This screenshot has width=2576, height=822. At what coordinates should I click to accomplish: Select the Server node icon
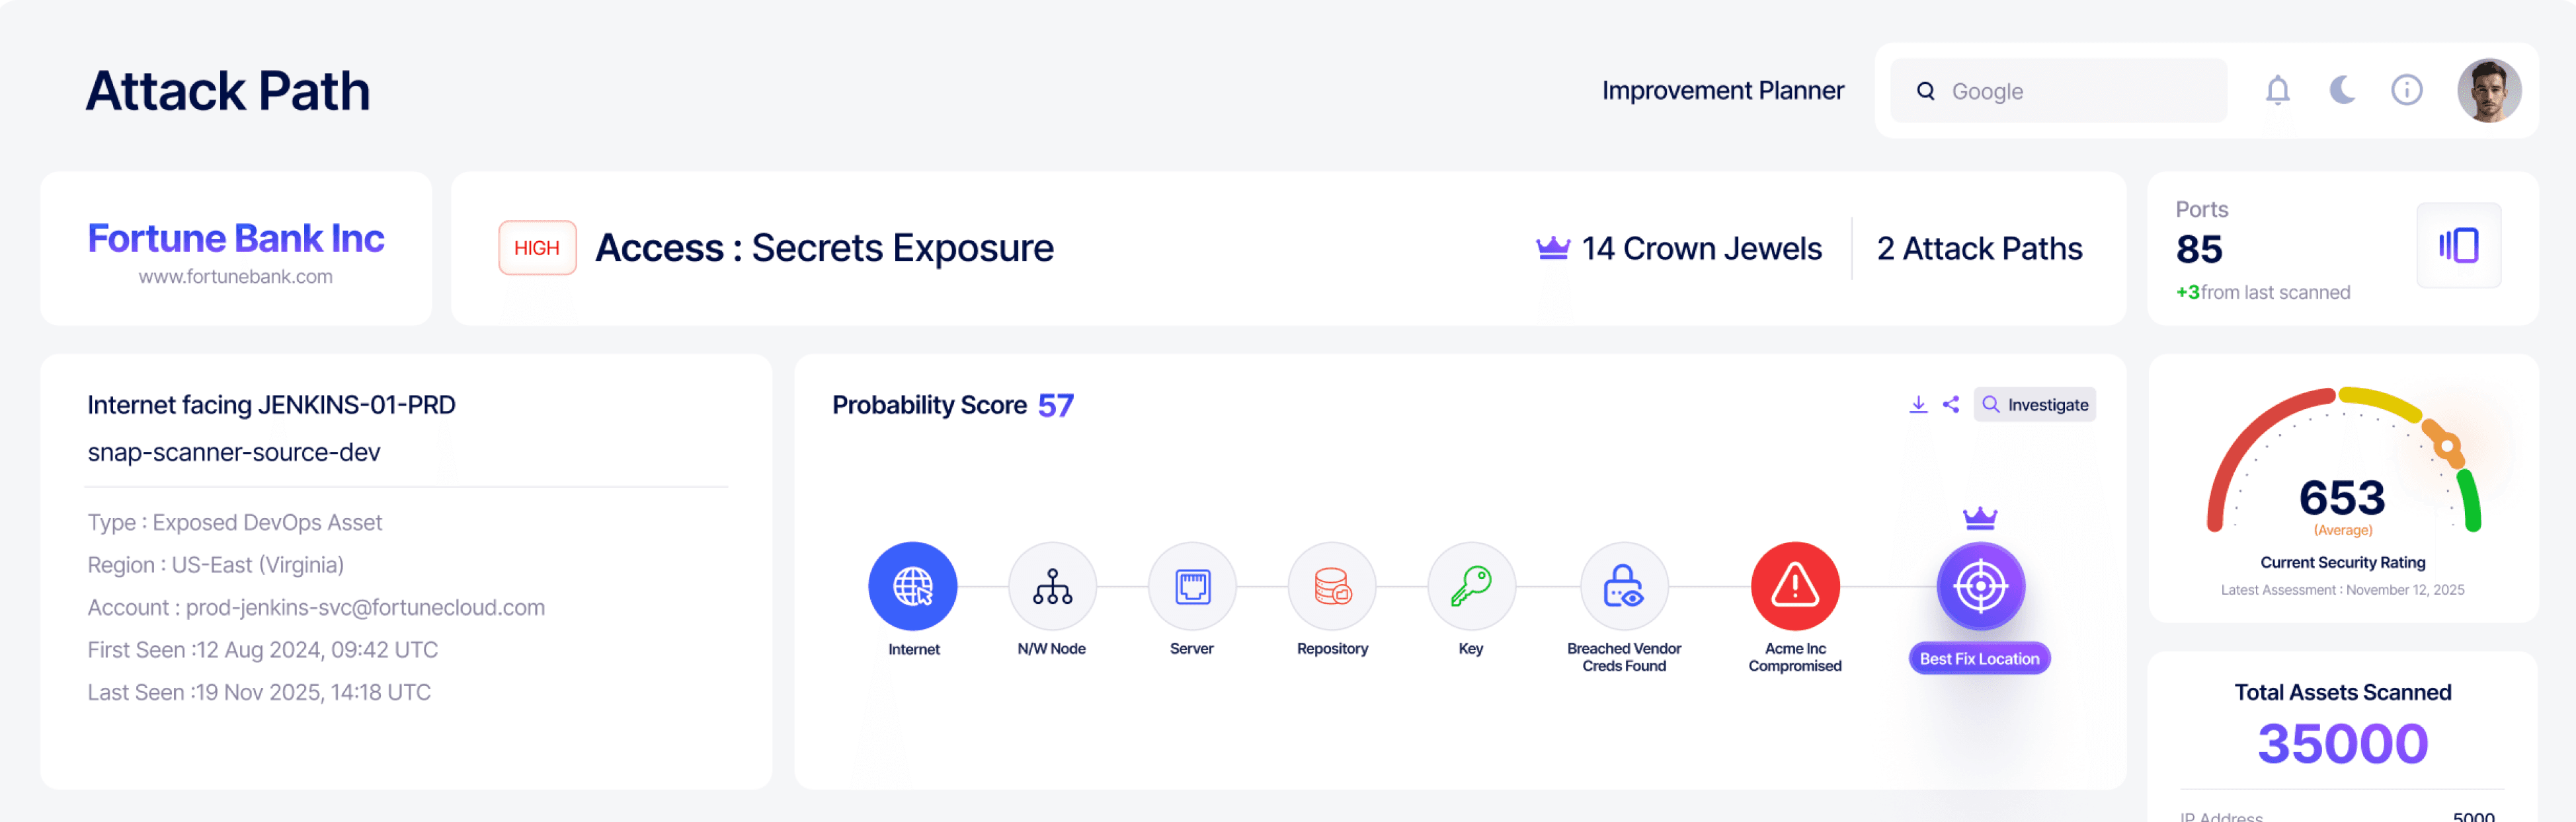coord(1192,586)
